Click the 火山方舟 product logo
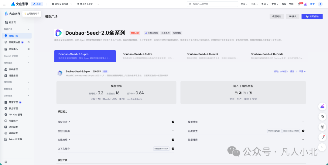This screenshot has width=328, height=165. 12,14
